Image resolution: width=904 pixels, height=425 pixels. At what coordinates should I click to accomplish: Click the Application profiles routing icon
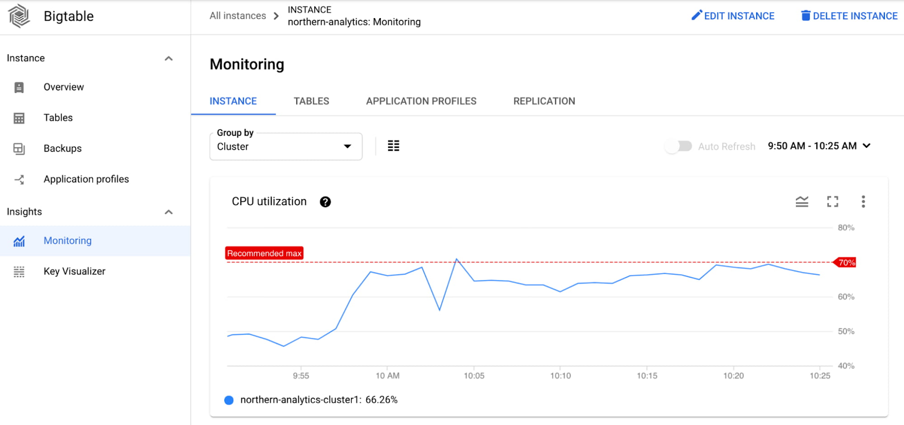(19, 179)
